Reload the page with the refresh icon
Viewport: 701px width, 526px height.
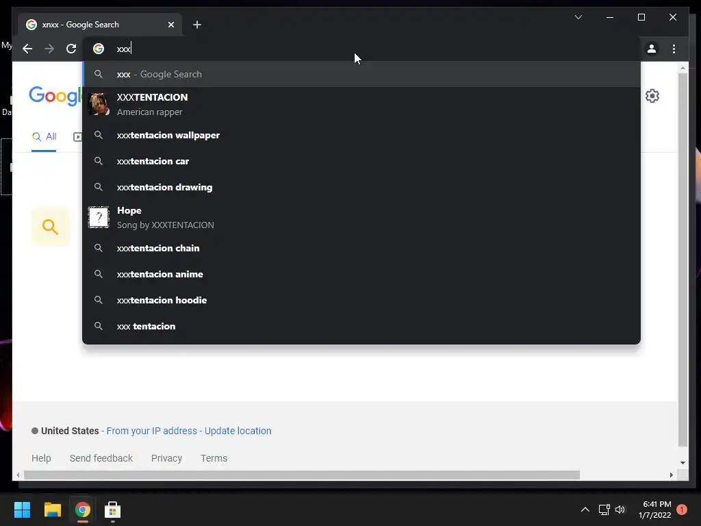coord(71,49)
